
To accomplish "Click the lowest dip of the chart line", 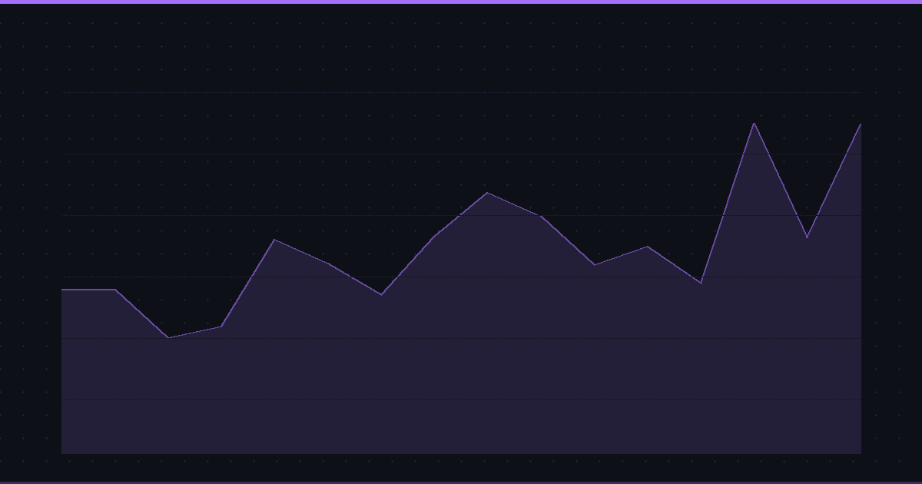I will point(168,337).
